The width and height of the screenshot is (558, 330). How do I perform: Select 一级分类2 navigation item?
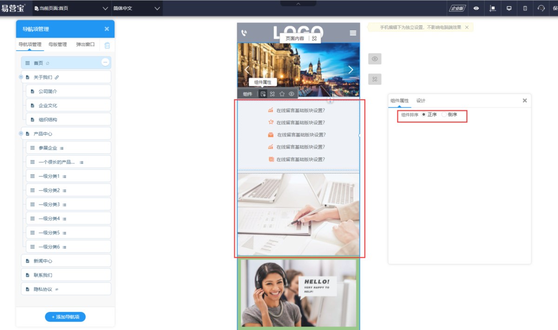(68, 190)
